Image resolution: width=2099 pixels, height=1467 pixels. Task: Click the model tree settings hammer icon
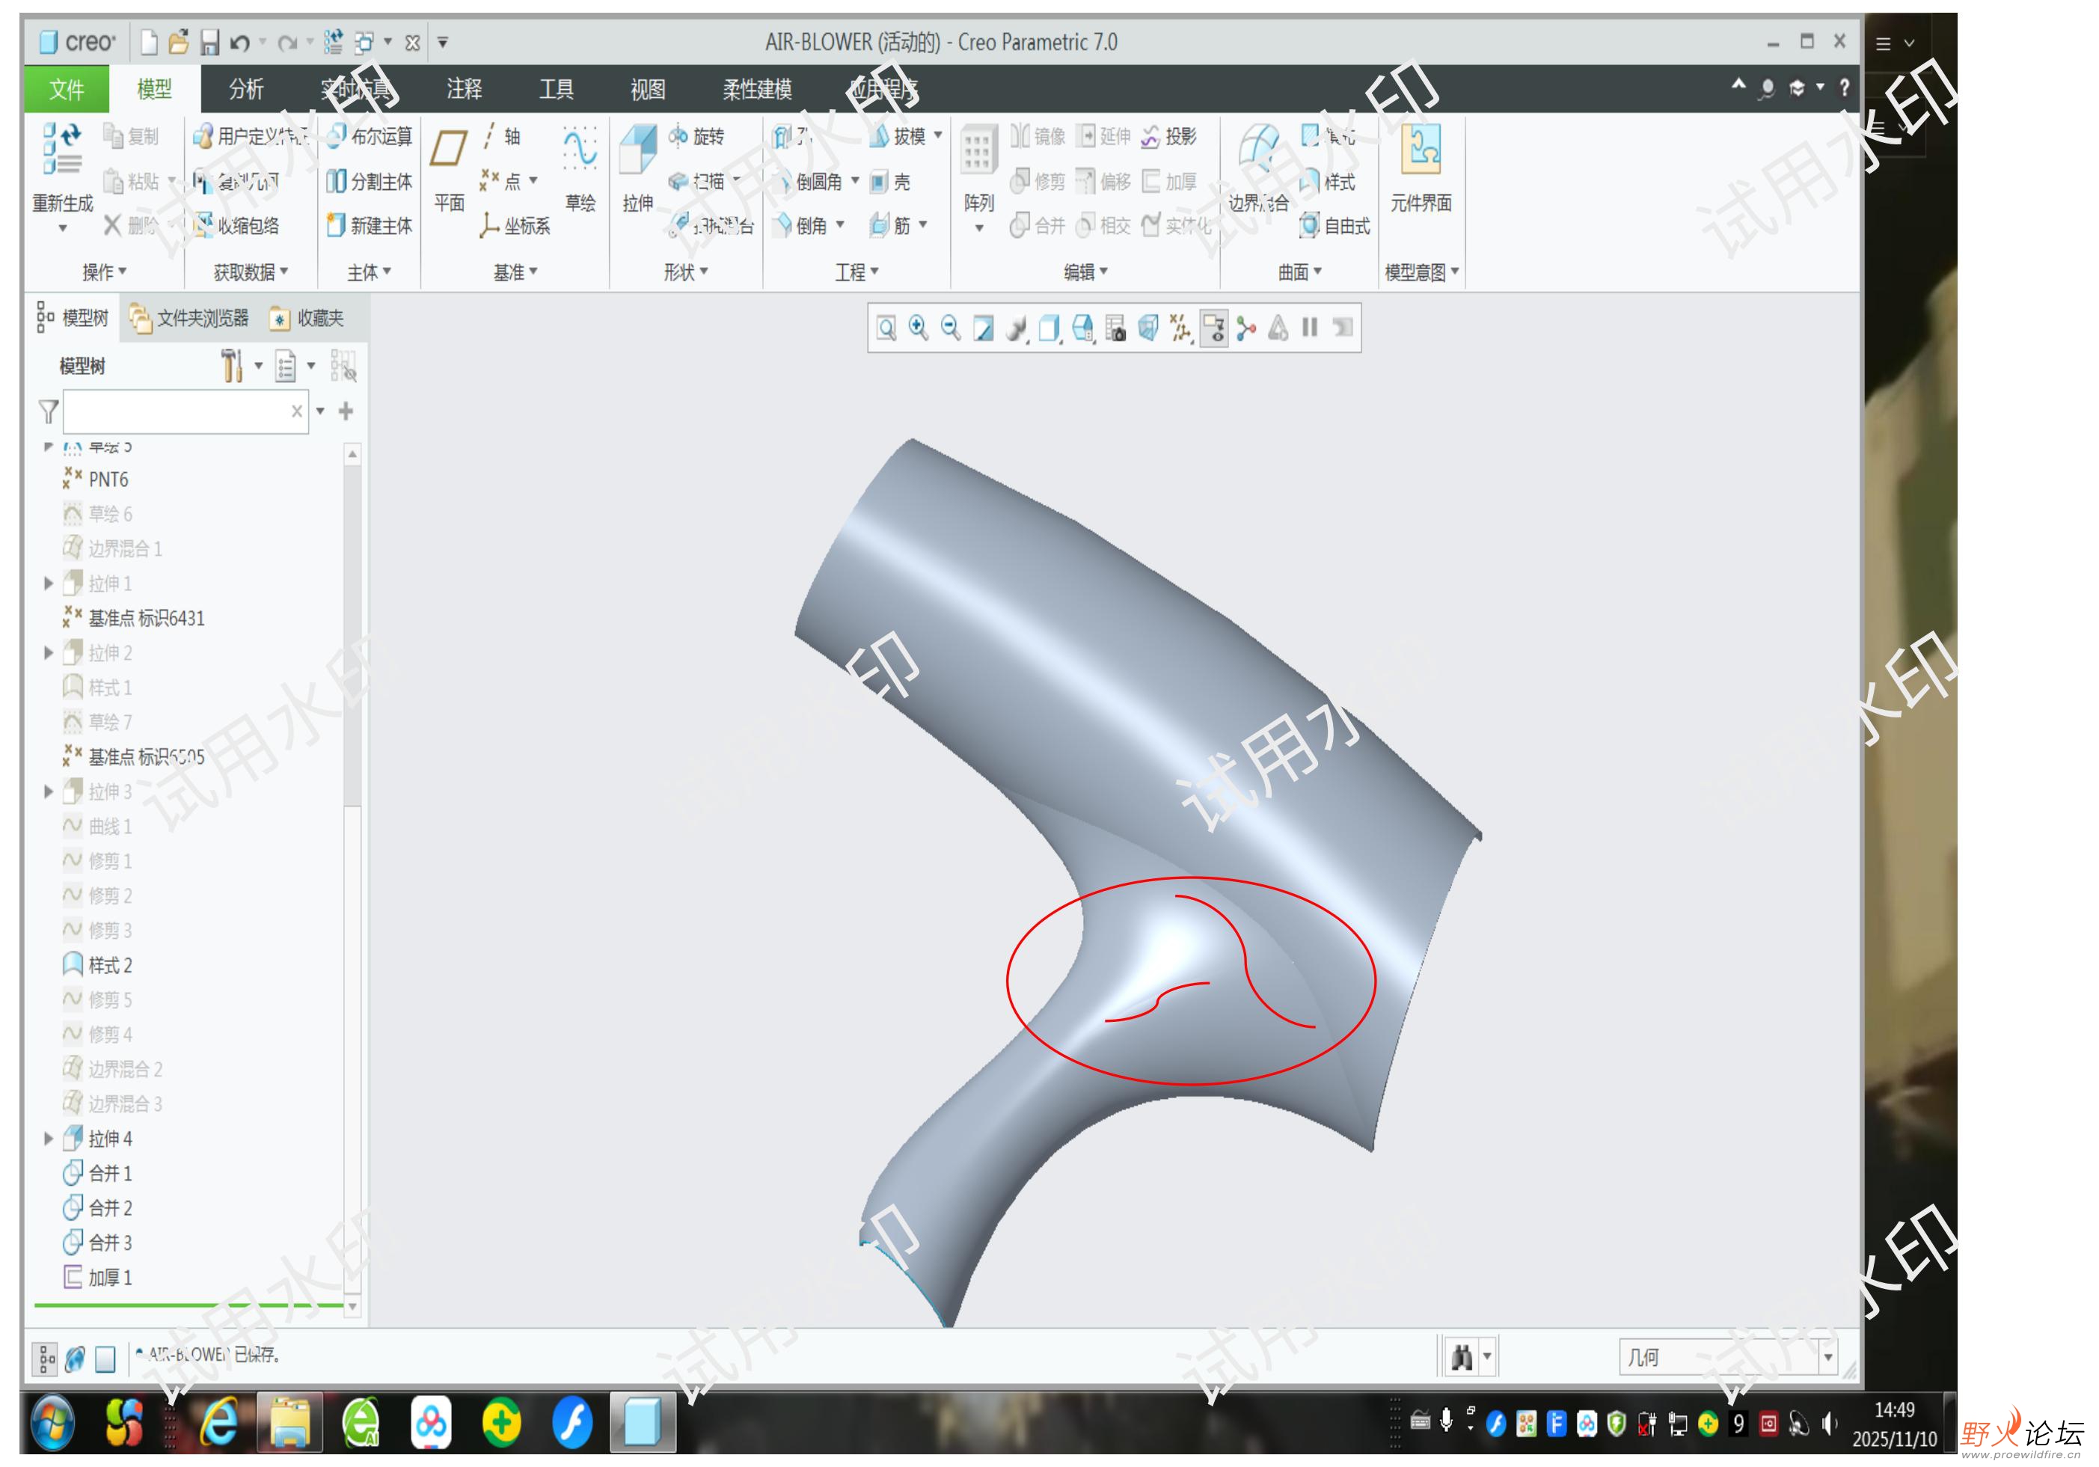[231, 366]
